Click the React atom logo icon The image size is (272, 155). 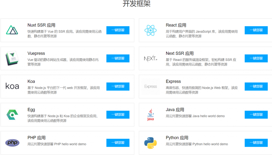click(151, 30)
